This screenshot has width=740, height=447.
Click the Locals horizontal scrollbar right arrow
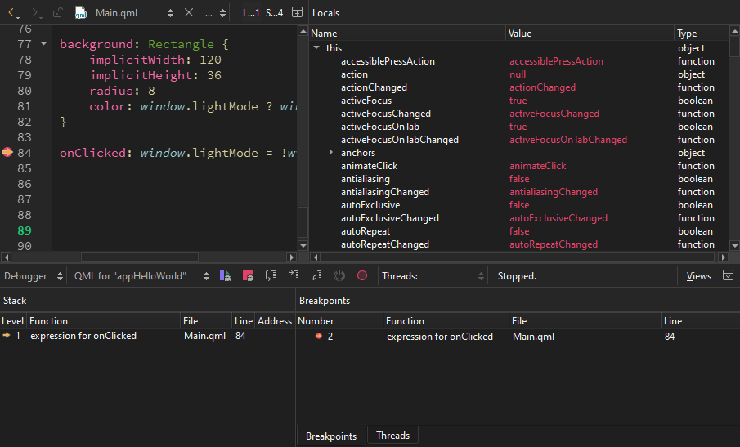pos(723,257)
